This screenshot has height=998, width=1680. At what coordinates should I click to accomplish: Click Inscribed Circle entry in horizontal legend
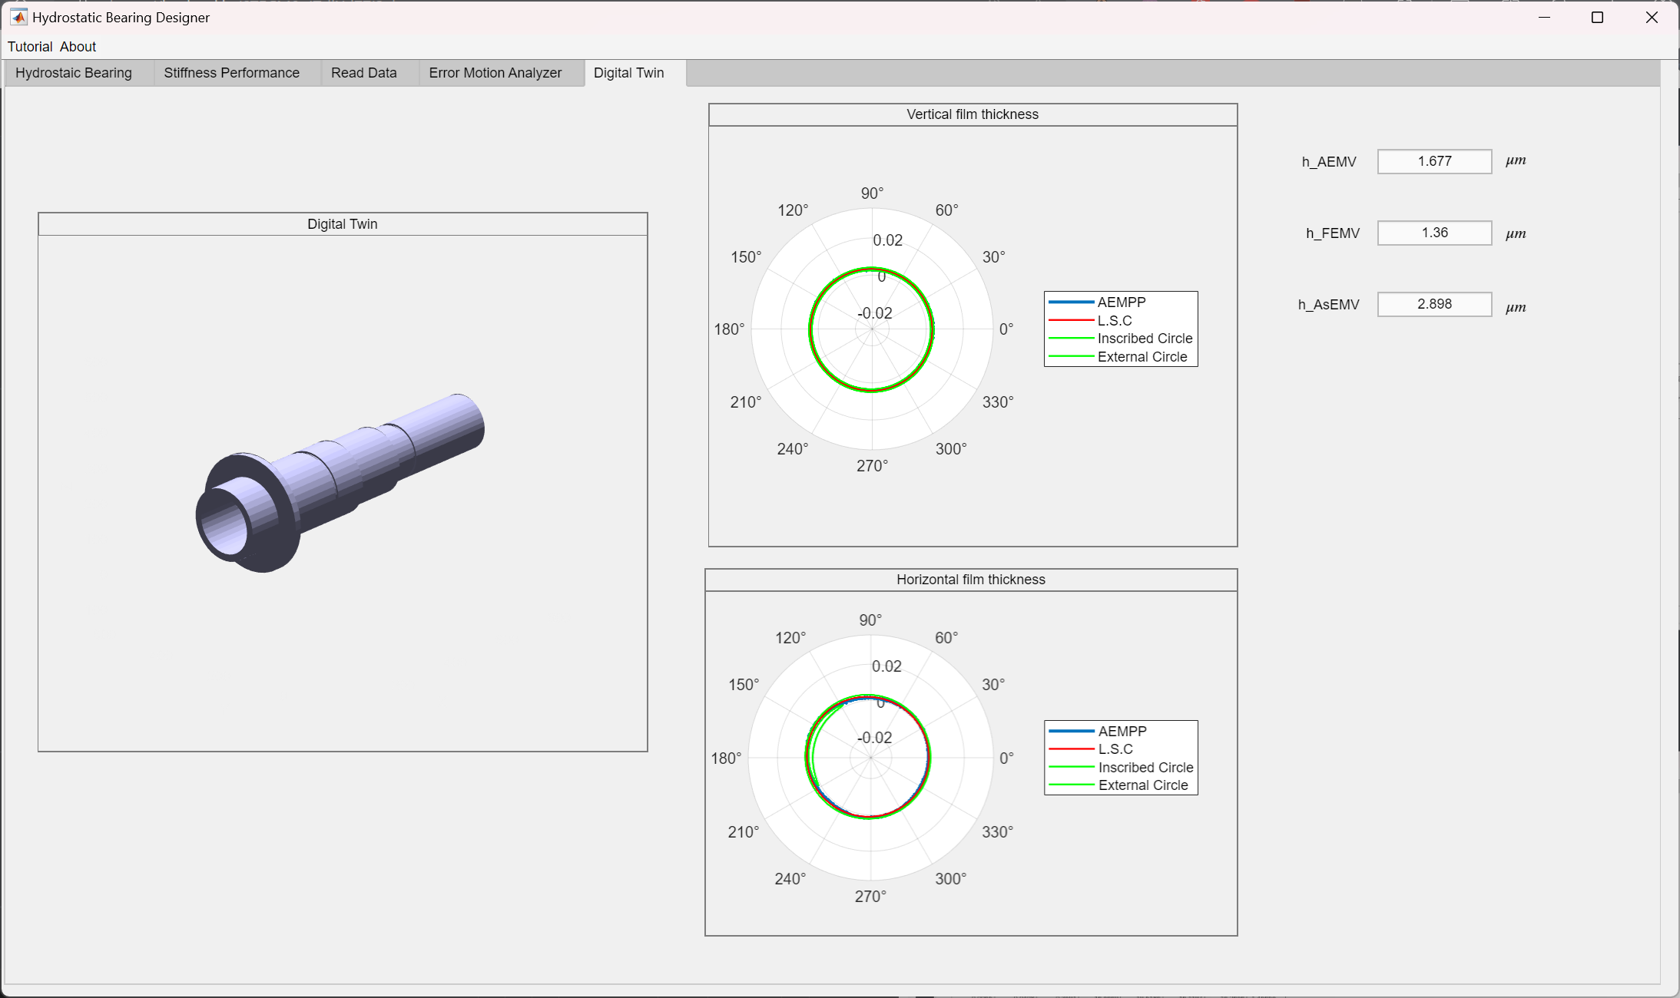coord(1145,768)
